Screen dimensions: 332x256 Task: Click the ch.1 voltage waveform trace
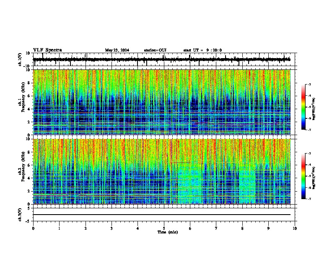[162, 59]
